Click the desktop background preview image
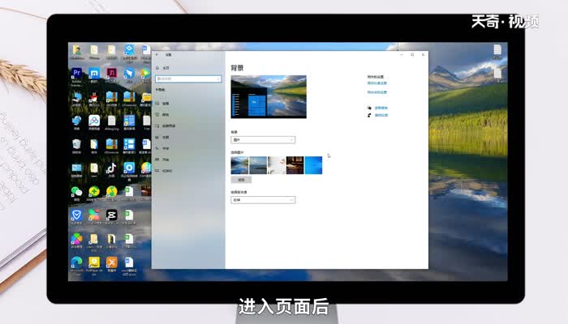The width and height of the screenshot is (568, 324). pos(269,96)
